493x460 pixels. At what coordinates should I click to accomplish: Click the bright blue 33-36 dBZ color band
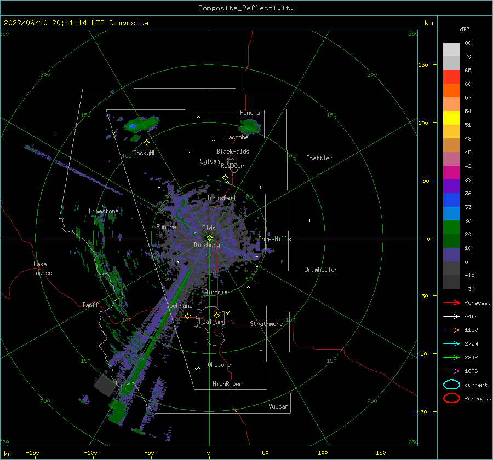pyautogui.click(x=451, y=200)
